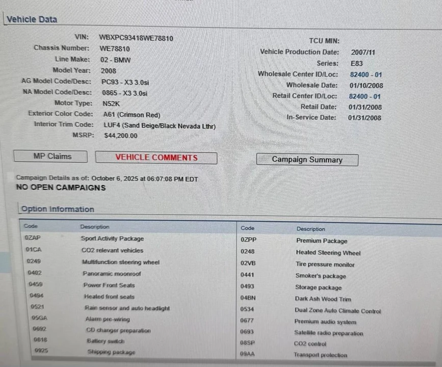Click motor type value N52K

(111, 104)
